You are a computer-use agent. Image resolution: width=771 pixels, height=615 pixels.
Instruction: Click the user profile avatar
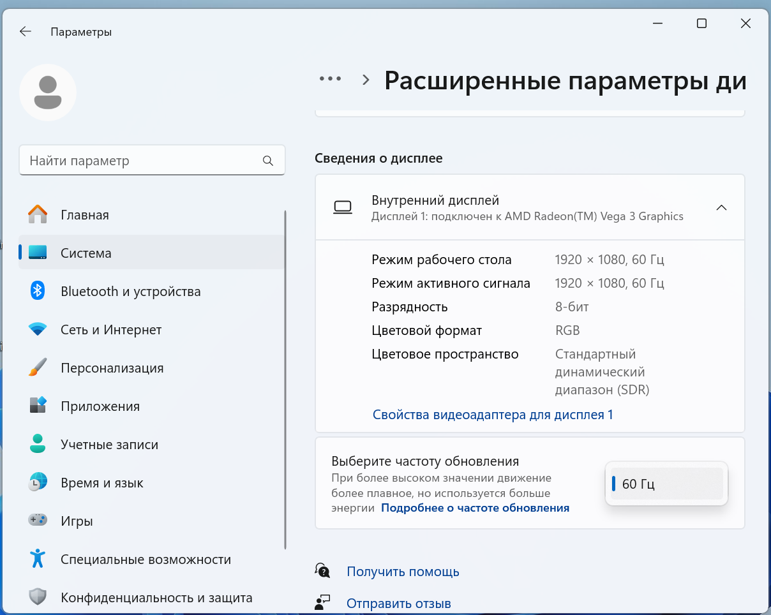48,93
